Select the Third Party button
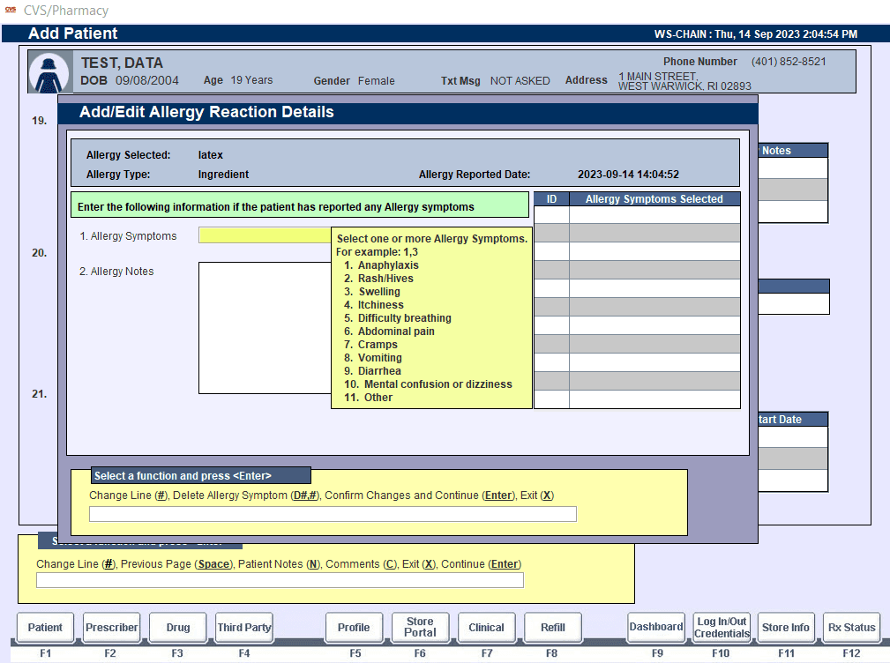 pyautogui.click(x=244, y=627)
